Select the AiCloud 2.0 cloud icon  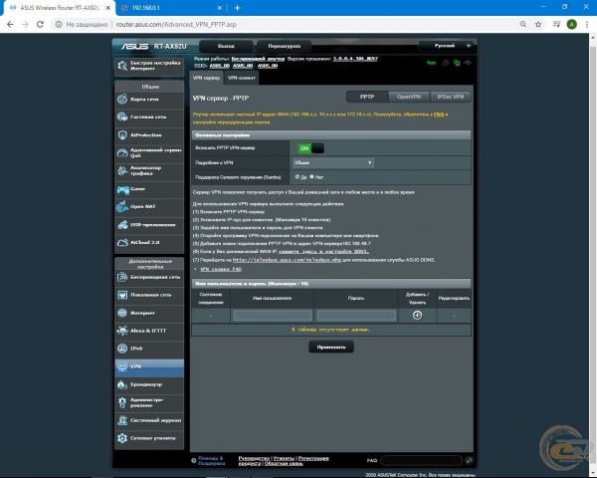point(121,241)
